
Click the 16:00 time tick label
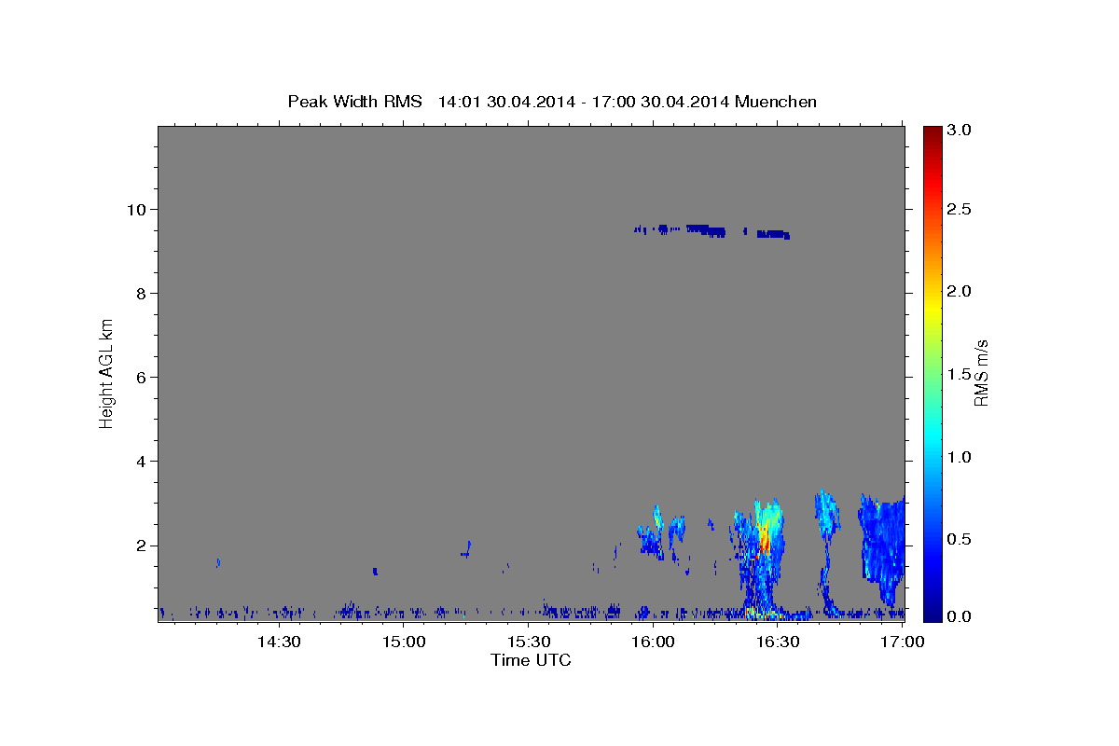coord(653,642)
